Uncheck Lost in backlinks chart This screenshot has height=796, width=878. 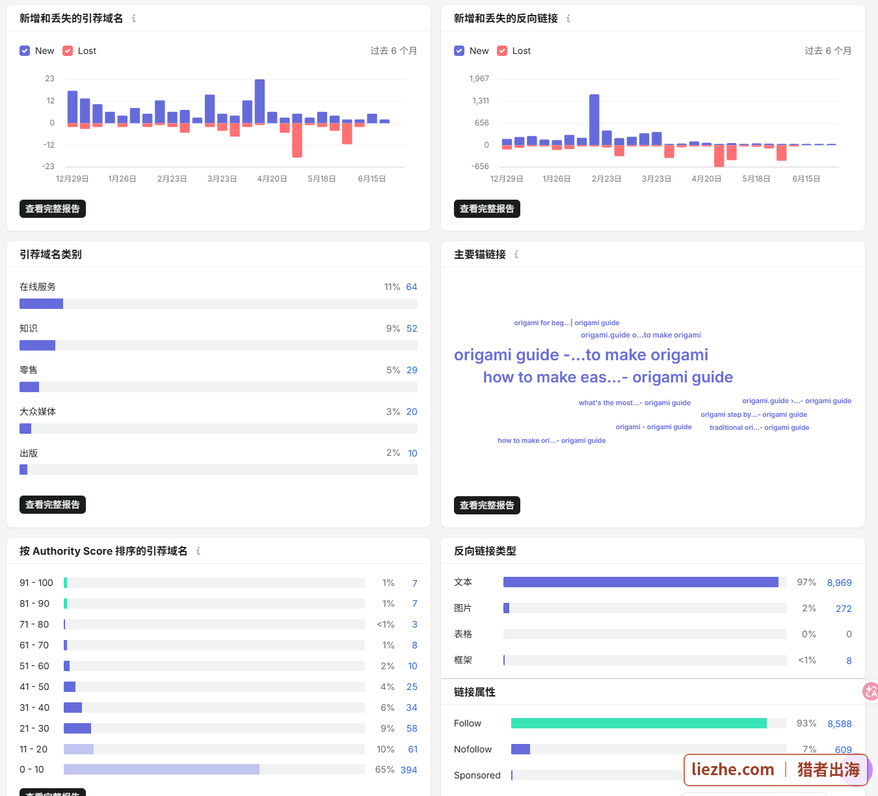pyautogui.click(x=502, y=51)
